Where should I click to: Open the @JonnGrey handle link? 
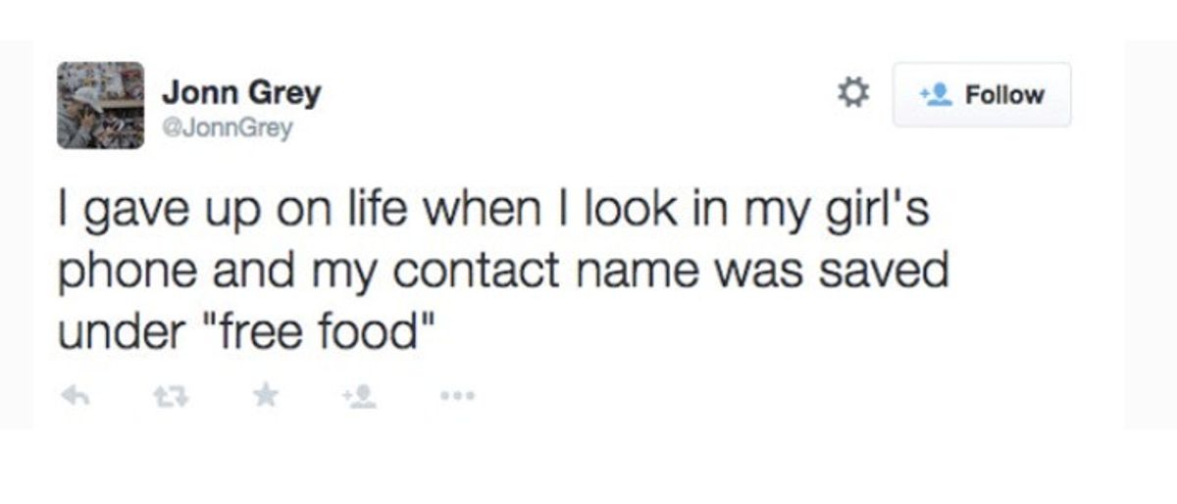tap(227, 127)
